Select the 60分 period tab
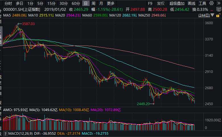222x137 pixels. [x=76, y=3]
